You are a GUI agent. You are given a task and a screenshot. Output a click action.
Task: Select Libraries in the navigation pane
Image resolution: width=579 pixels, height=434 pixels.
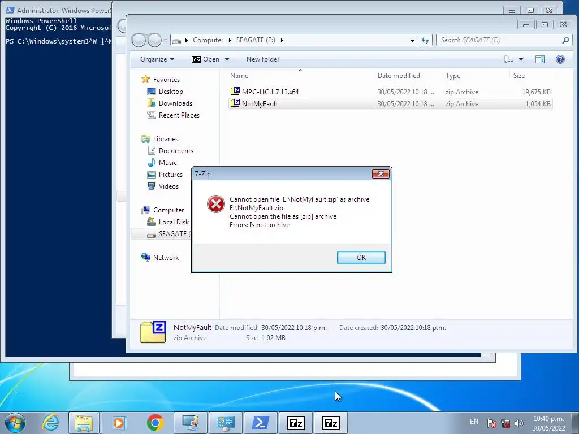(166, 139)
